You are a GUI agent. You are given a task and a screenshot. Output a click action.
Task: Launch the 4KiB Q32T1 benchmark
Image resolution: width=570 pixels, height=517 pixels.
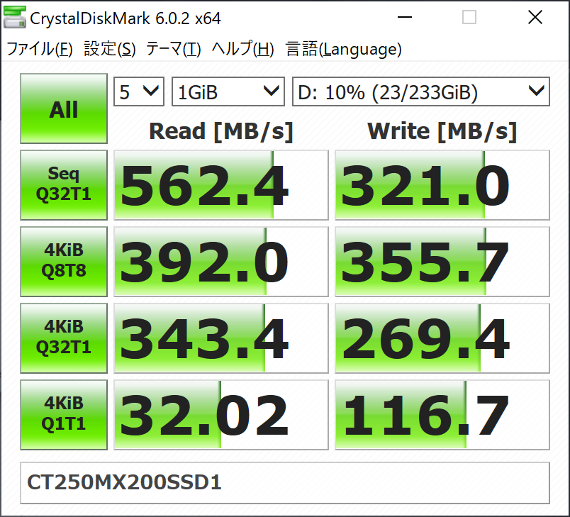64,338
